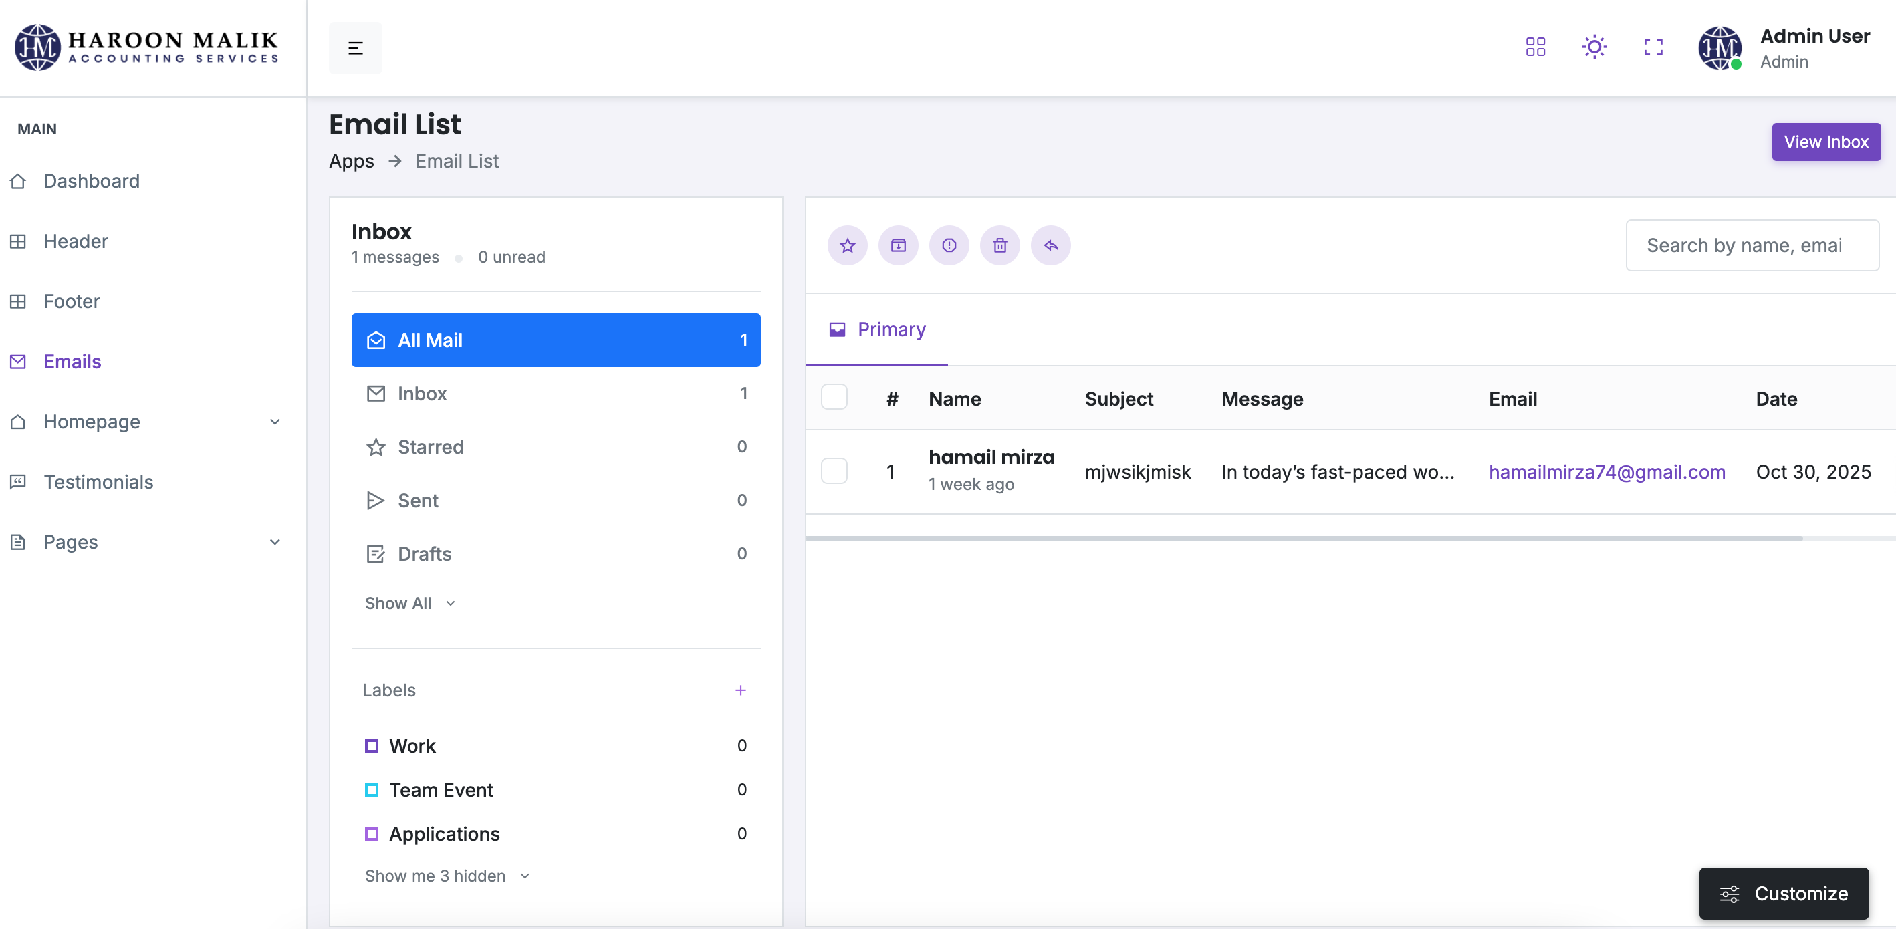Check the select-all header checkbox
The height and width of the screenshot is (929, 1896).
tap(834, 397)
